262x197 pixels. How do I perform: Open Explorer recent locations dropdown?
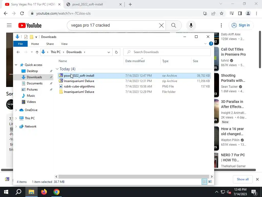[x=32, y=52]
